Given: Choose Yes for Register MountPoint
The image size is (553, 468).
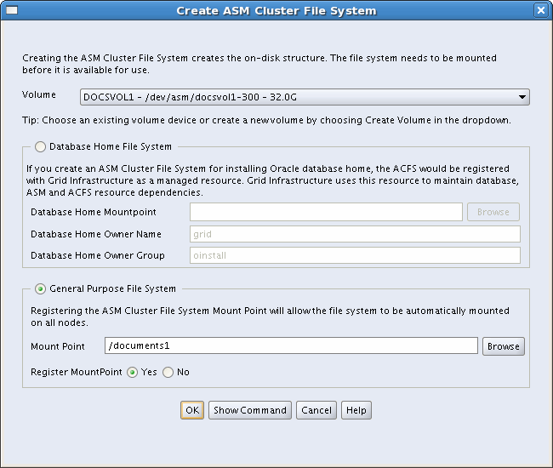Looking at the screenshot, I should pyautogui.click(x=132, y=373).
